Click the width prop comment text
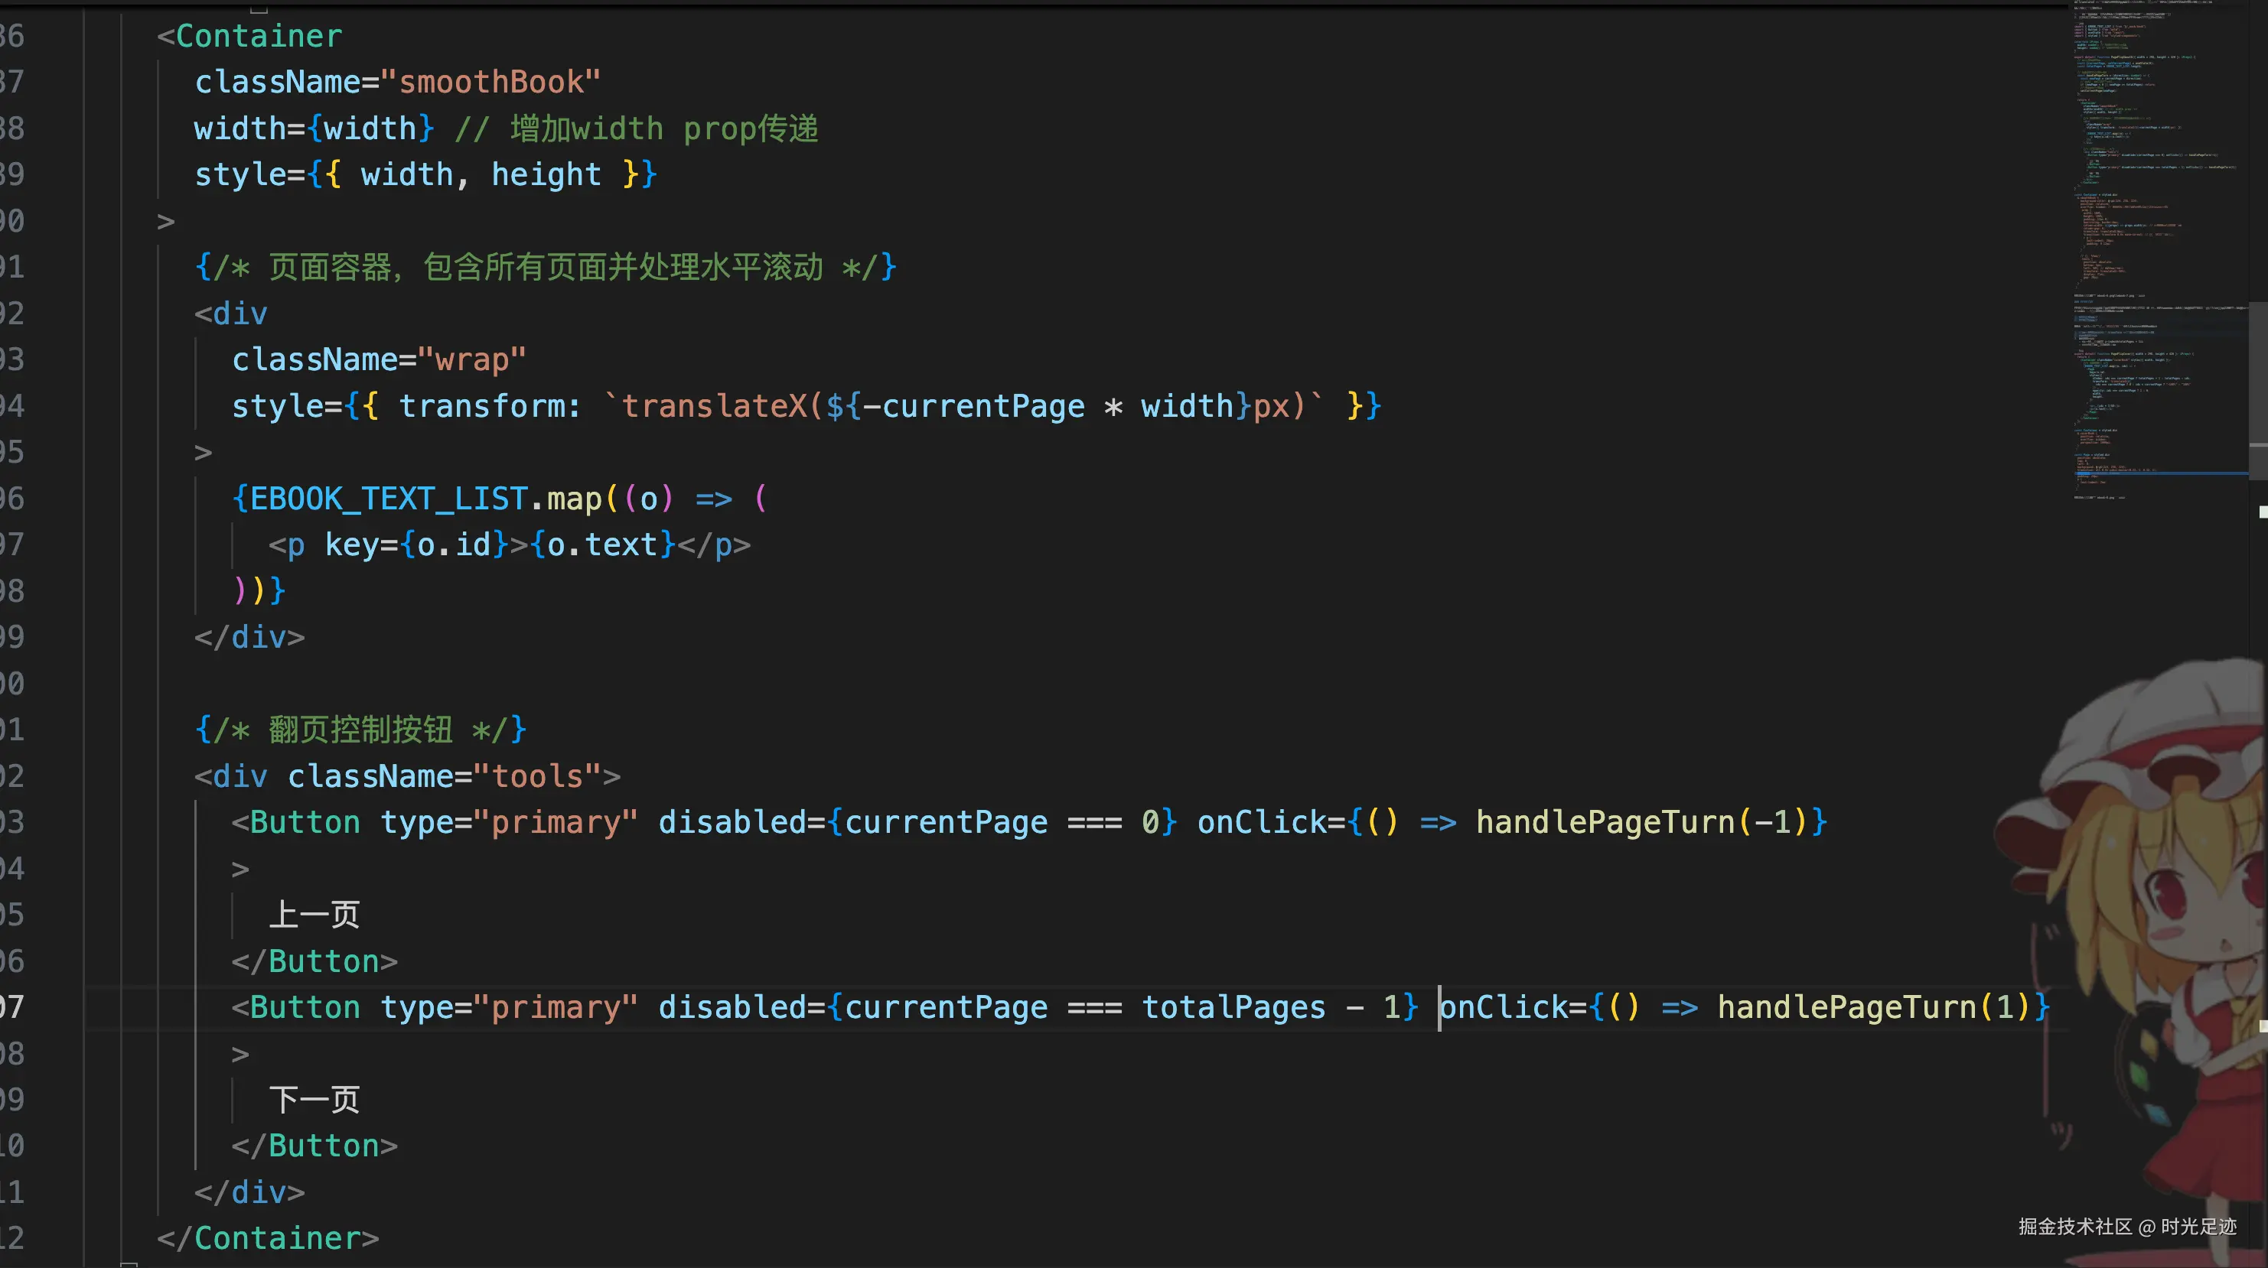The height and width of the screenshot is (1268, 2268). (637, 128)
